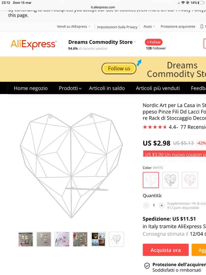The width and height of the screenshot is (206, 275).
Task: Select the third color variant swatch
Action: coord(190,180)
